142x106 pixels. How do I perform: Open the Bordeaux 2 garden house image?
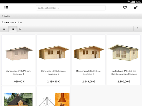[x=54, y=52]
